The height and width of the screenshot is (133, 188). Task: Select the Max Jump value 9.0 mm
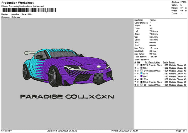point(153,54)
